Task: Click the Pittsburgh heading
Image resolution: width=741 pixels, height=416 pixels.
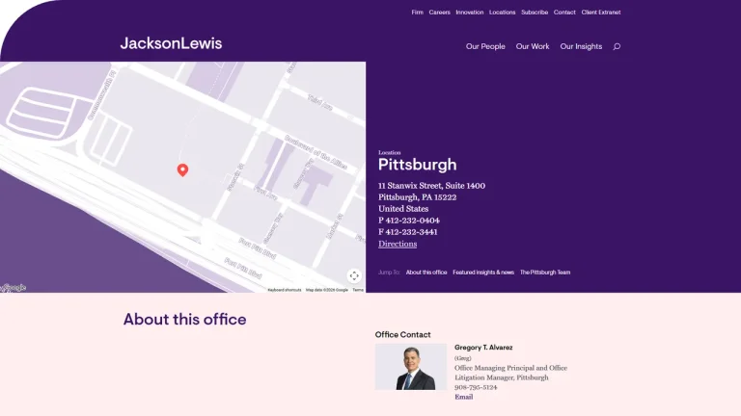Action: click(x=417, y=165)
